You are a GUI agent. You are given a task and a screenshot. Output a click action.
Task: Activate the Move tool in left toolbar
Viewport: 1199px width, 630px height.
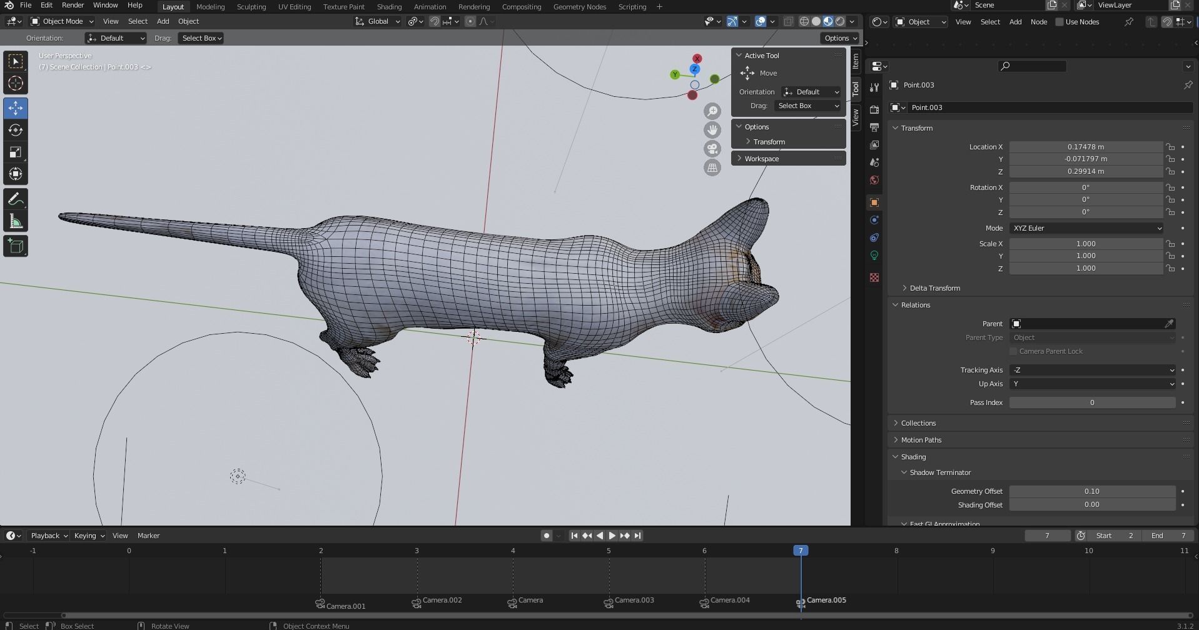[x=16, y=108]
